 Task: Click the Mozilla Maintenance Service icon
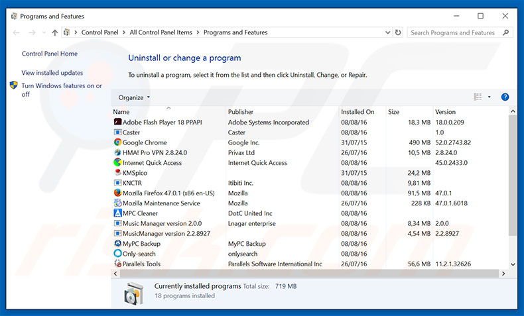pyautogui.click(x=117, y=203)
